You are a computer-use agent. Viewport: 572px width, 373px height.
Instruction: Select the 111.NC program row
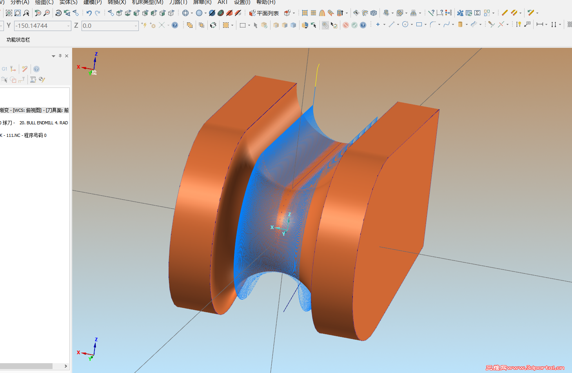coord(24,135)
